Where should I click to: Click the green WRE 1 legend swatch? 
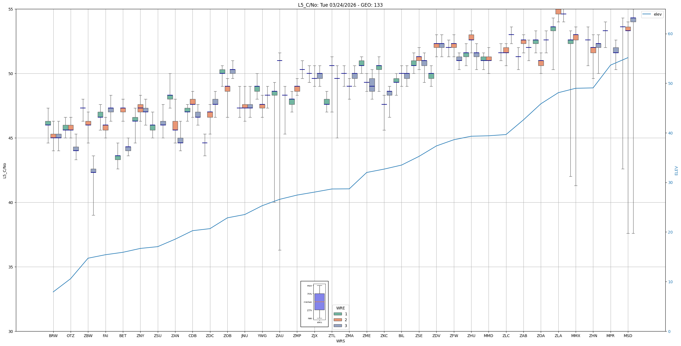click(x=337, y=314)
